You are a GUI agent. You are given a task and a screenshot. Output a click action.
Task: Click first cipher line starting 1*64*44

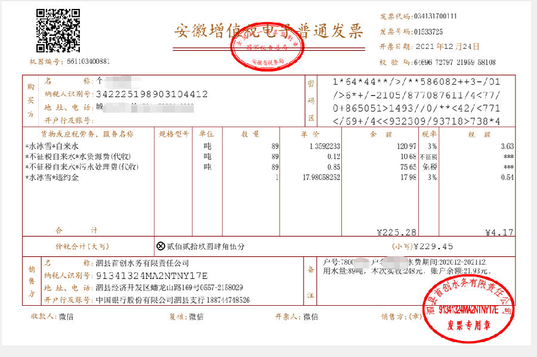point(416,82)
